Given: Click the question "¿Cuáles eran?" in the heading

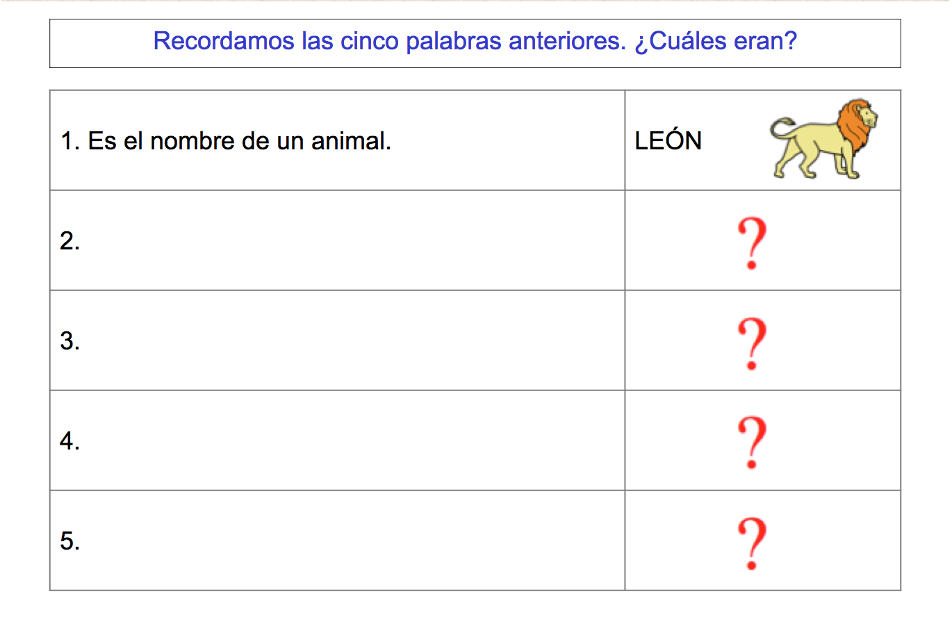Looking at the screenshot, I should pyautogui.click(x=716, y=42).
